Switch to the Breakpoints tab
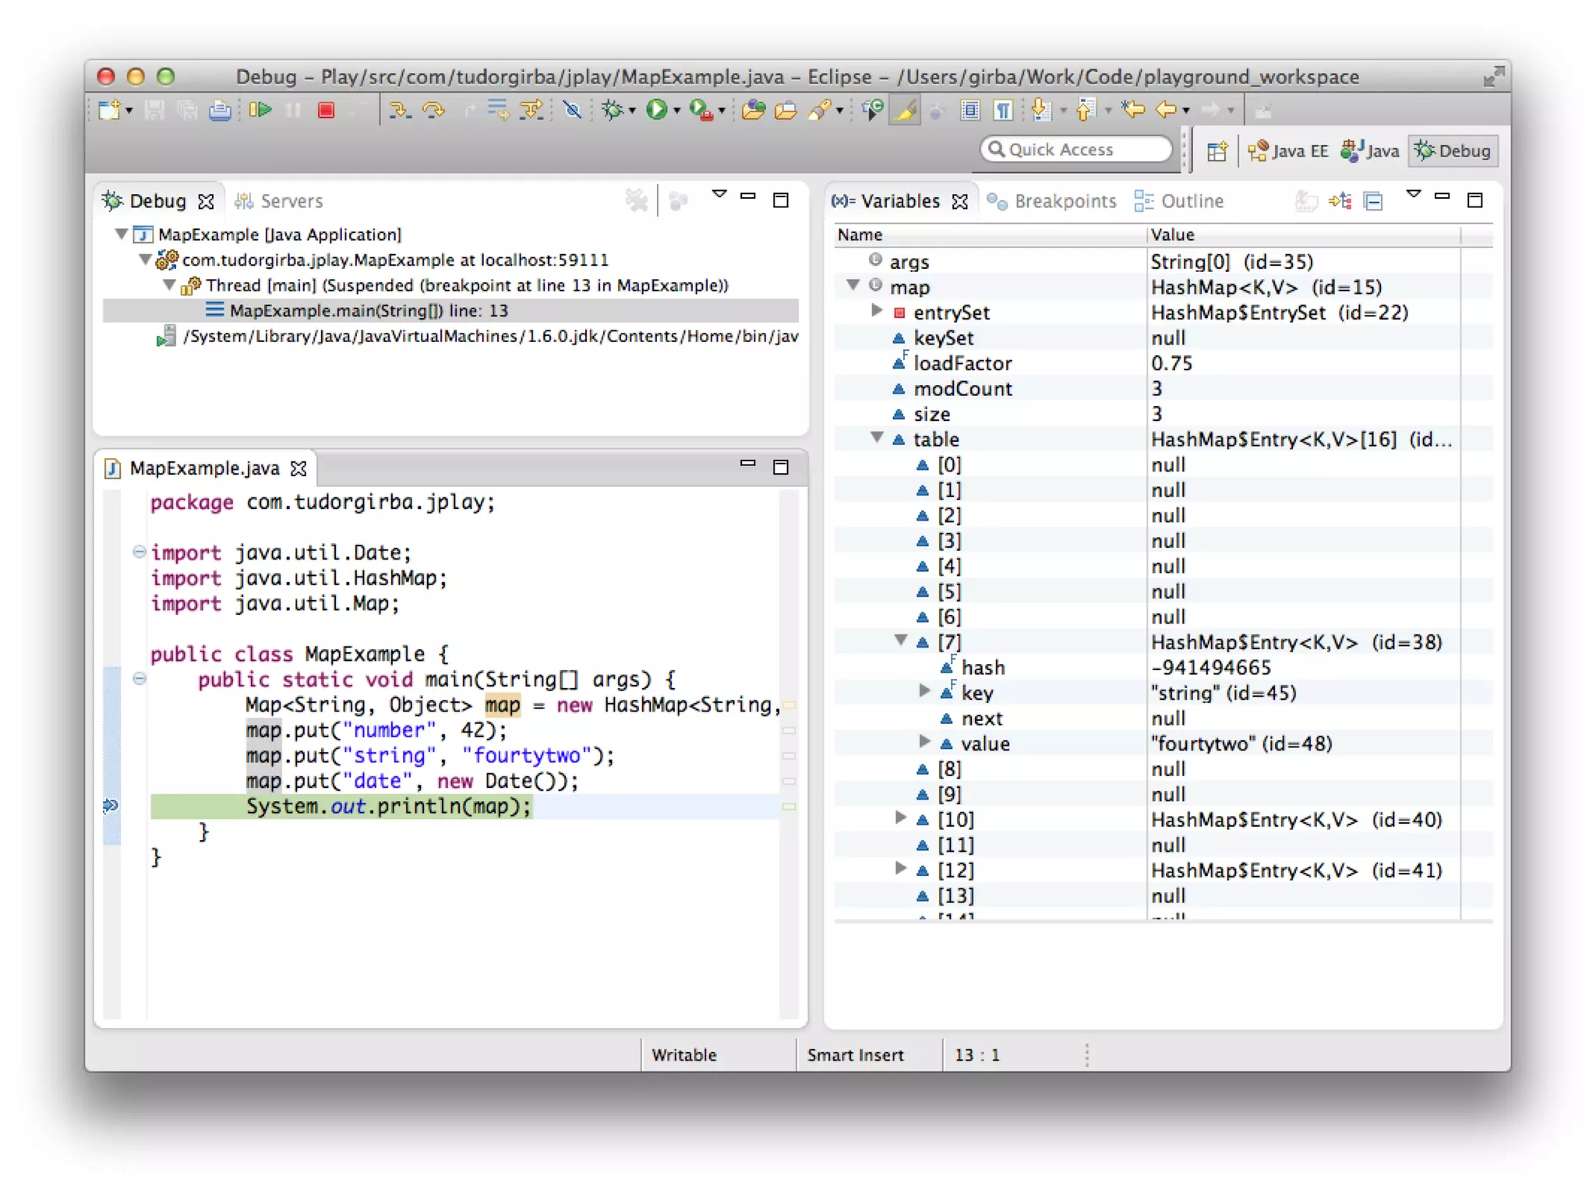This screenshot has width=1596, height=1197. tap(1052, 201)
